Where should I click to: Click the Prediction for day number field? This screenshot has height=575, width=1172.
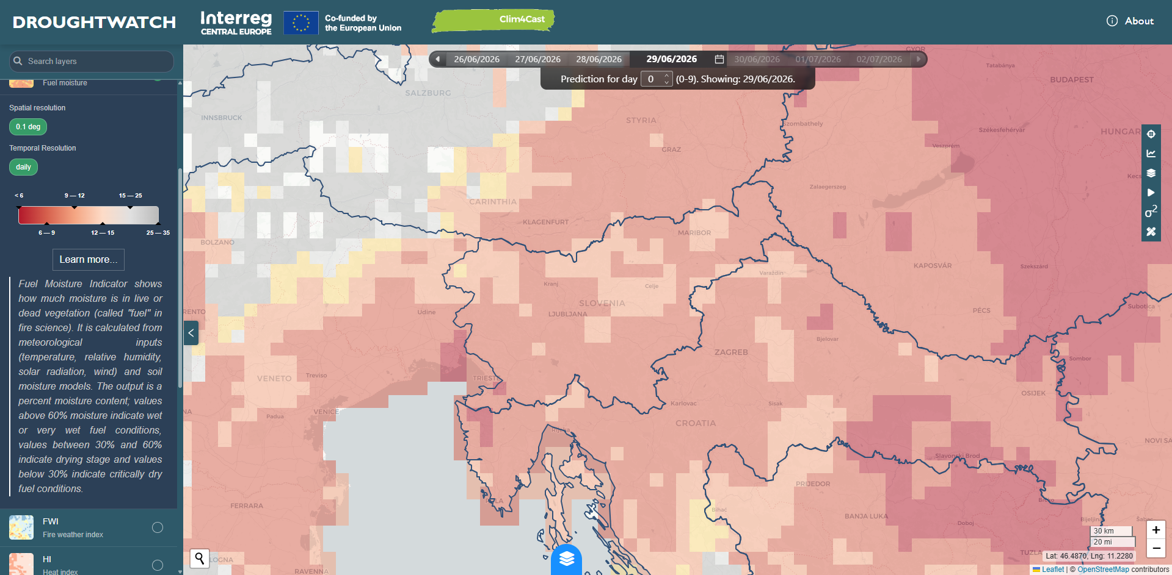point(656,79)
